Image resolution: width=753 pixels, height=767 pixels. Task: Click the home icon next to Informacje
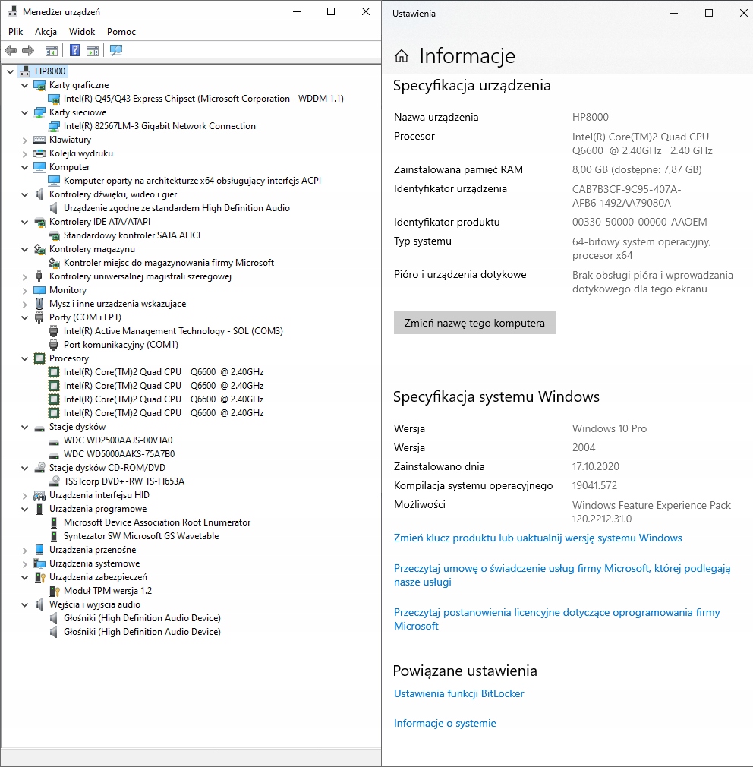tap(402, 56)
